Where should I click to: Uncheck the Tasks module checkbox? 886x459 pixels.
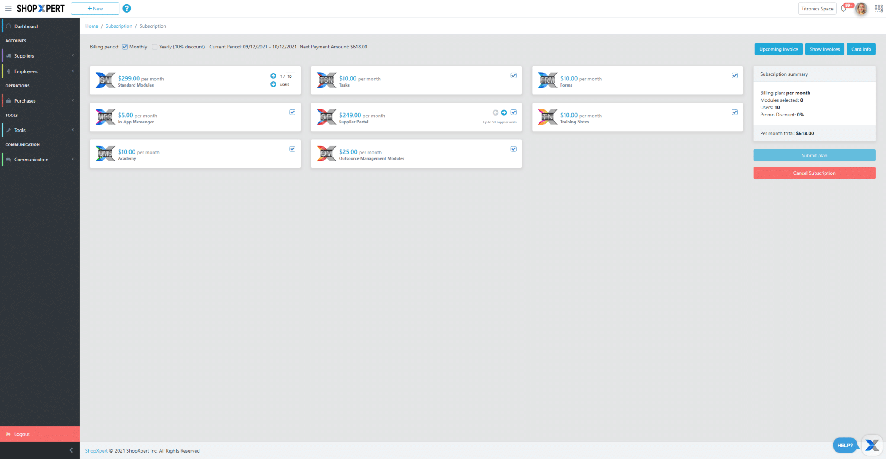coord(514,76)
